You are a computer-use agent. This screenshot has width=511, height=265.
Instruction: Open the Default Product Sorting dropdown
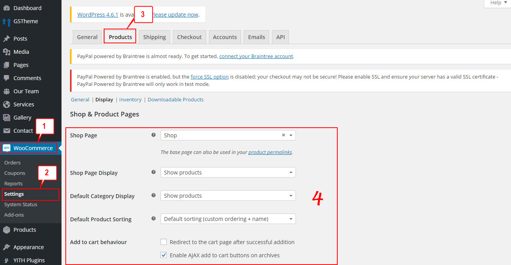tap(228, 219)
